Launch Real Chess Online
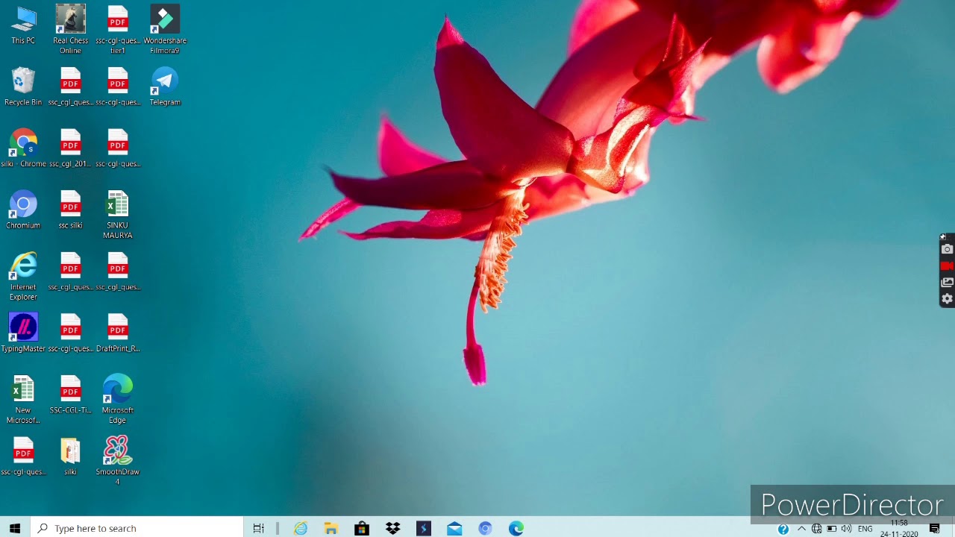This screenshot has width=955, height=537. pos(70,30)
